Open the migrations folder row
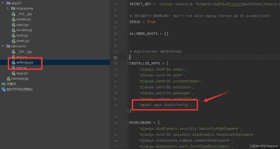 click(22, 8)
